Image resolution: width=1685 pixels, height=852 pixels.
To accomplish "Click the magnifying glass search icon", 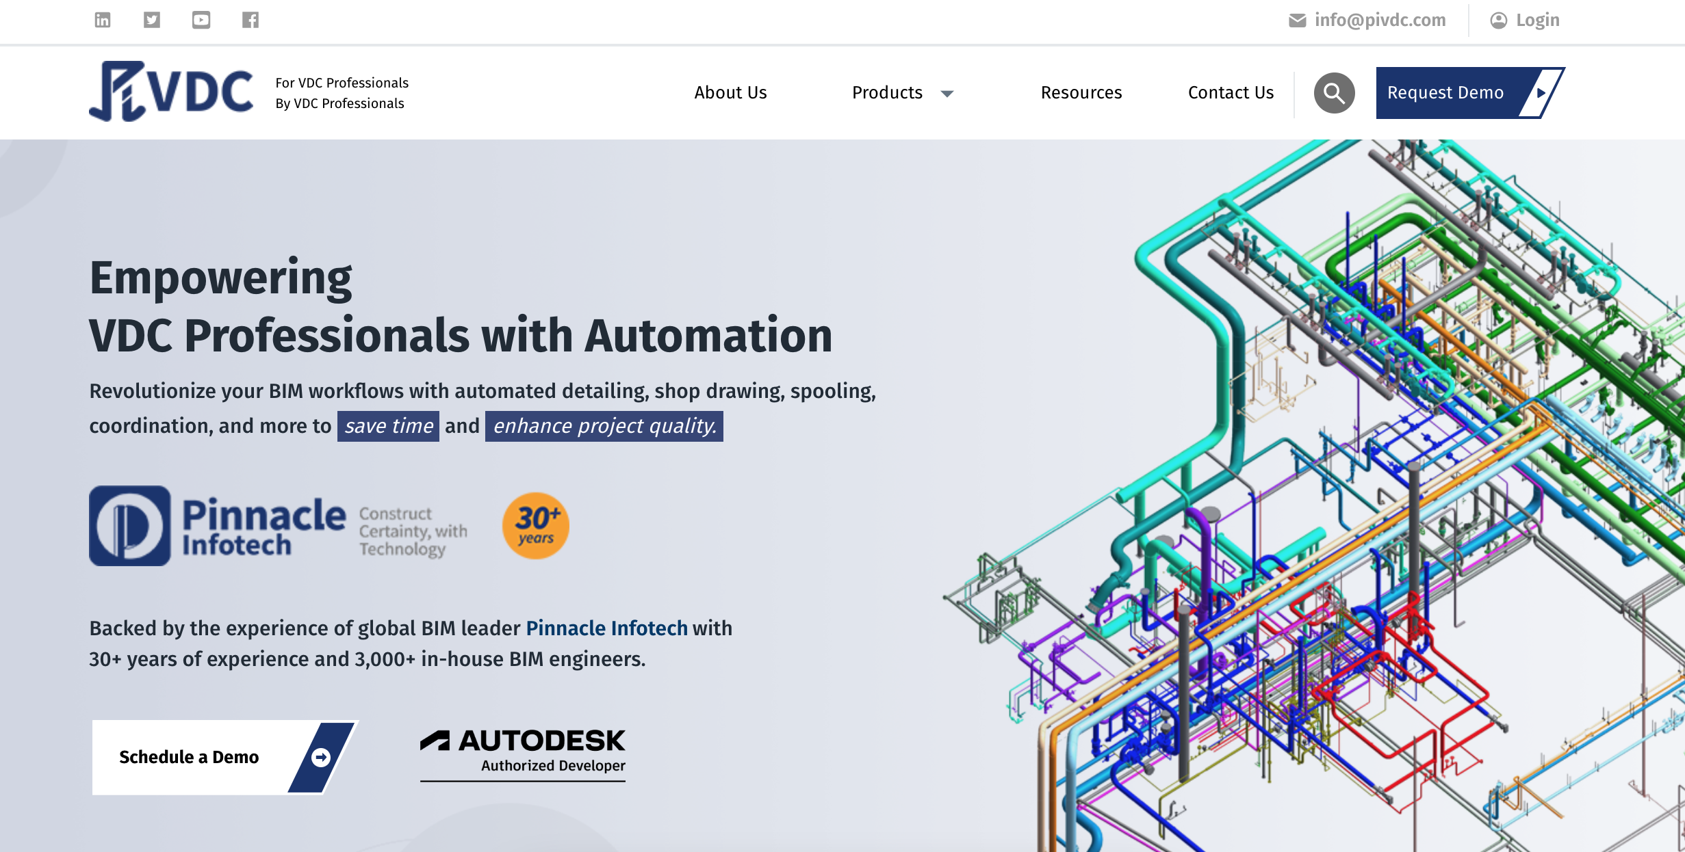I will coord(1334,93).
